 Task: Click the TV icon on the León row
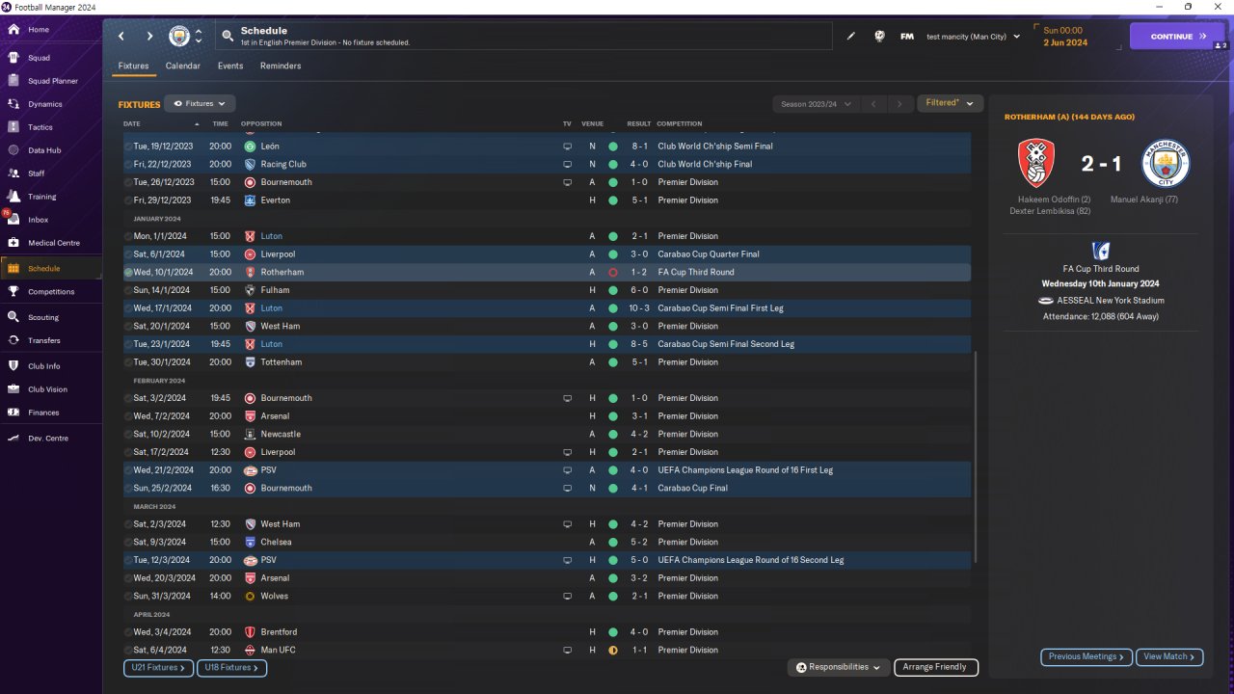(567, 147)
